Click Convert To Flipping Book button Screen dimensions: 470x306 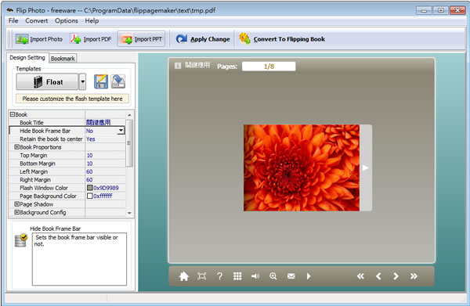tap(282, 39)
